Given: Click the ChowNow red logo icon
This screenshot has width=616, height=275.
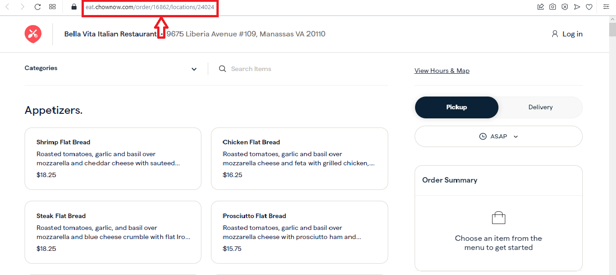Looking at the screenshot, I should click(33, 34).
